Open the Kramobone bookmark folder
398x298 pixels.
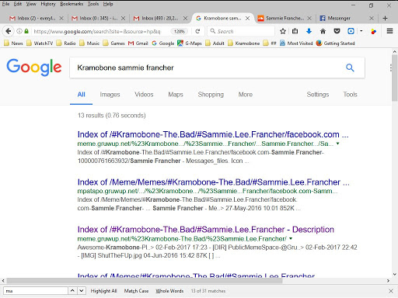[x=243, y=43]
